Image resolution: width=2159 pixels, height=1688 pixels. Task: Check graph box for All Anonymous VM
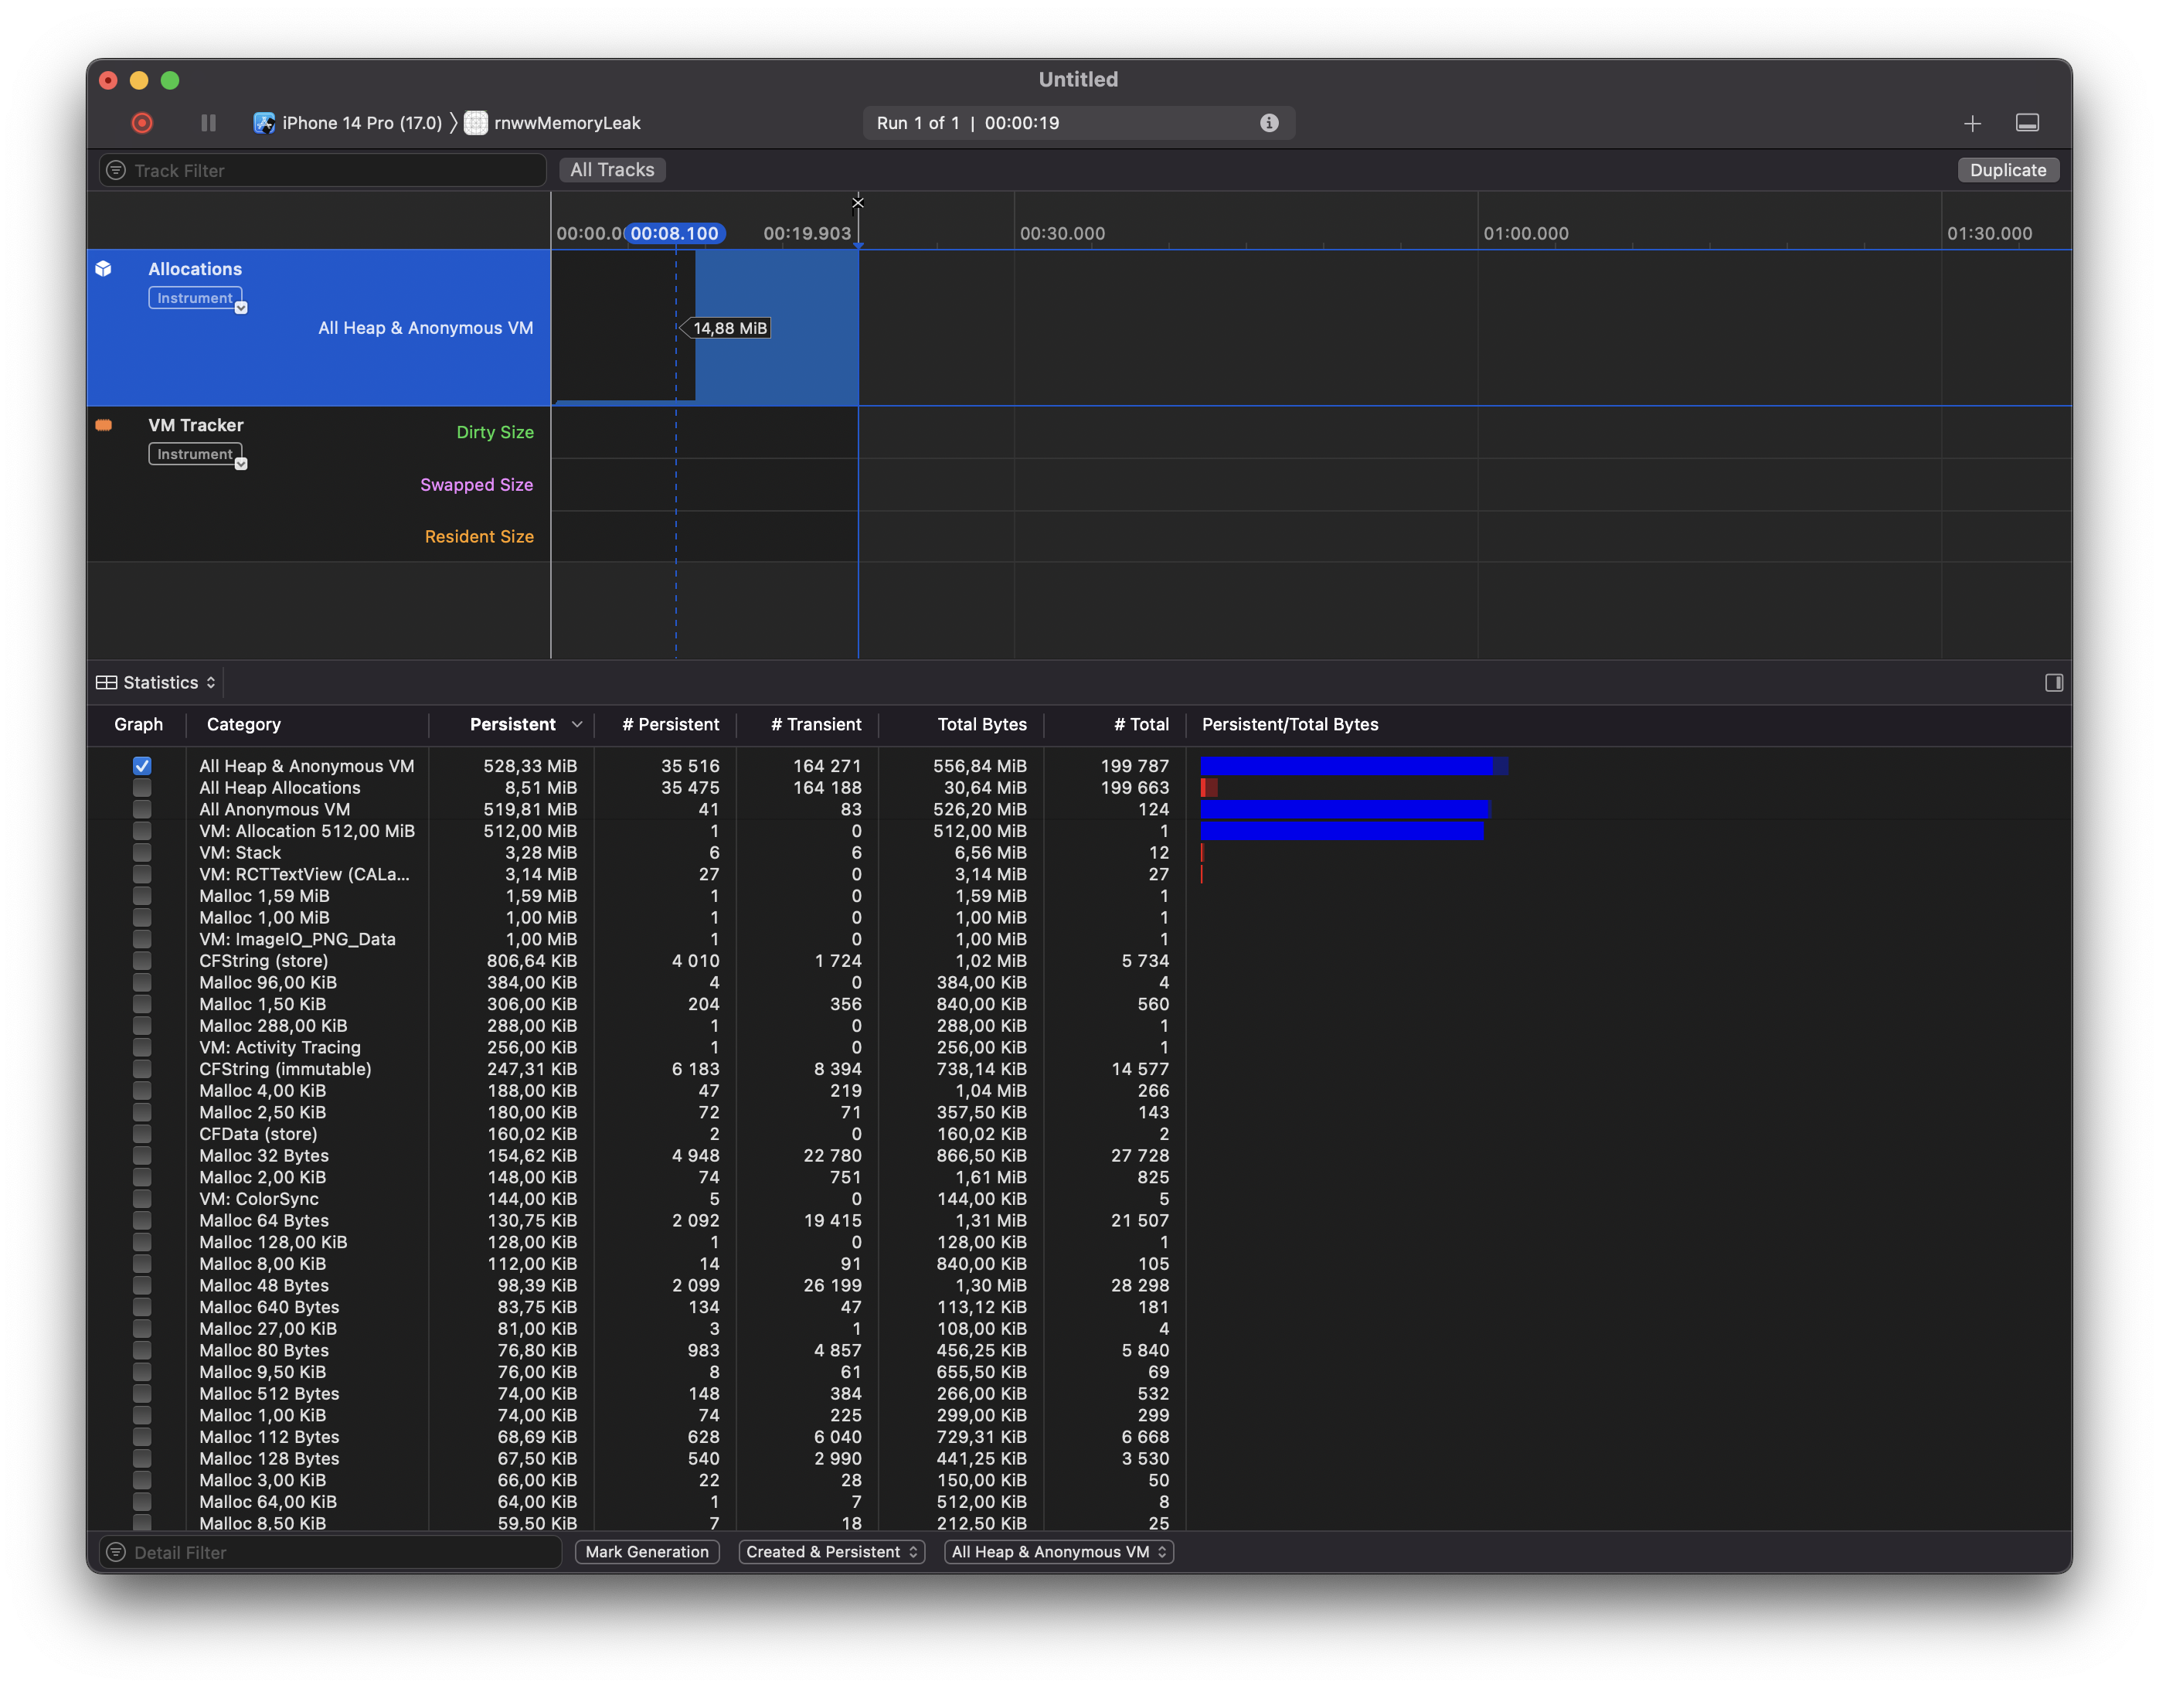[142, 809]
